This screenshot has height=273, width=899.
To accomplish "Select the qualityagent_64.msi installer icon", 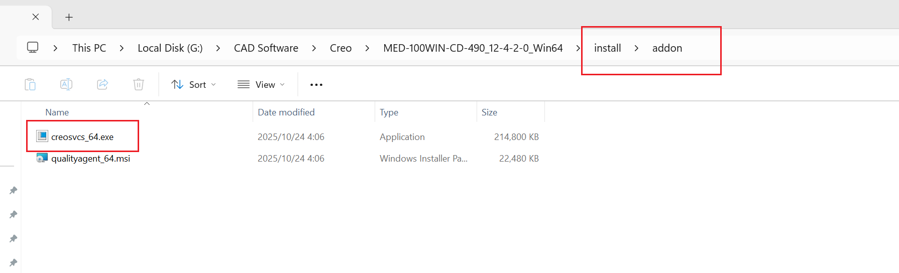I will coord(42,158).
